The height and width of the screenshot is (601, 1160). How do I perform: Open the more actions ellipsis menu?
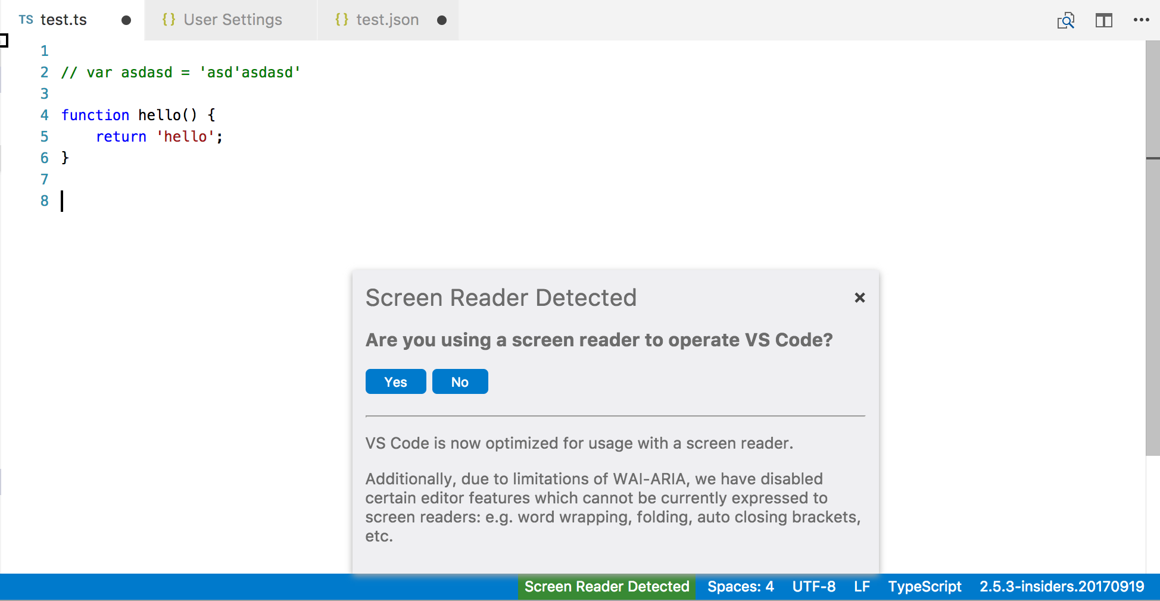[x=1141, y=20]
